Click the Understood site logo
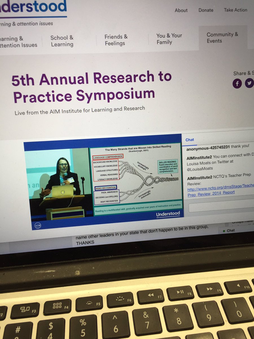Screen dimensions: 254x339 point(33,8)
